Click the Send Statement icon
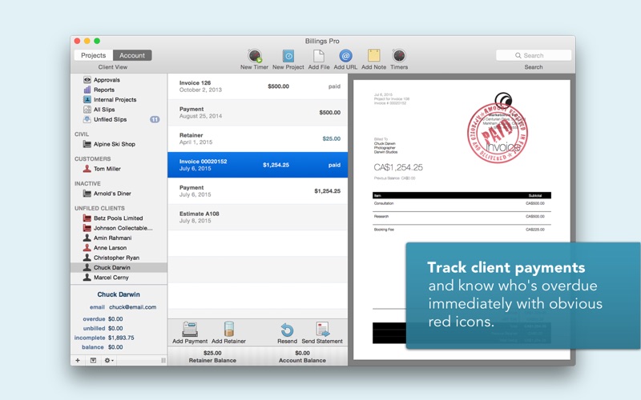This screenshot has width=641, height=400. tap(322, 330)
